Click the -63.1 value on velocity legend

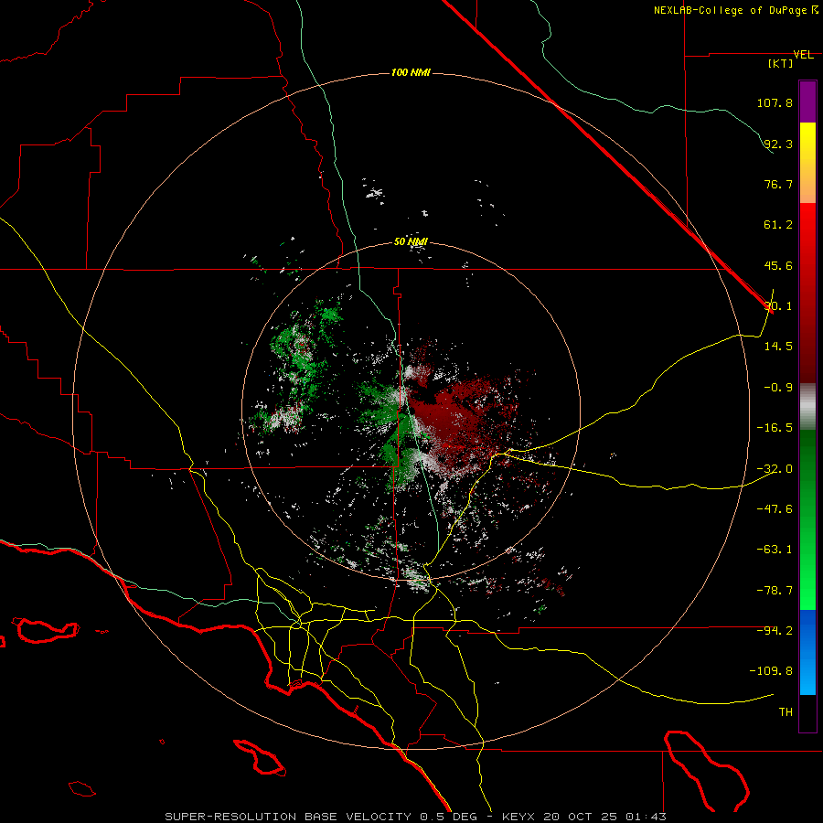(775, 549)
